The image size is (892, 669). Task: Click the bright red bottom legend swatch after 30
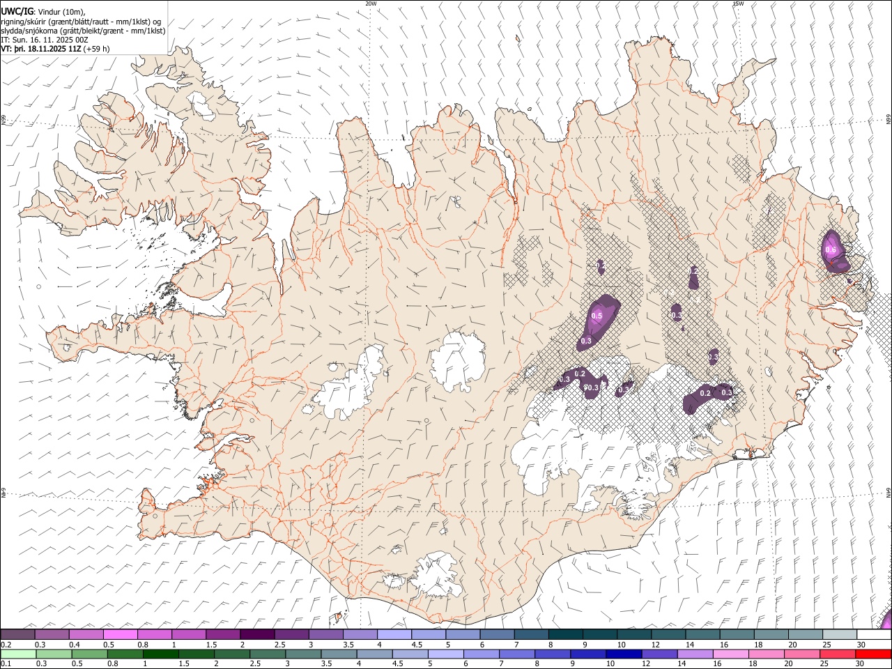(872, 654)
